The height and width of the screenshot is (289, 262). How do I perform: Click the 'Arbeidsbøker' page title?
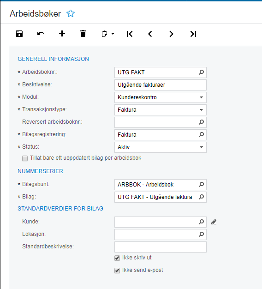pyautogui.click(x=35, y=14)
